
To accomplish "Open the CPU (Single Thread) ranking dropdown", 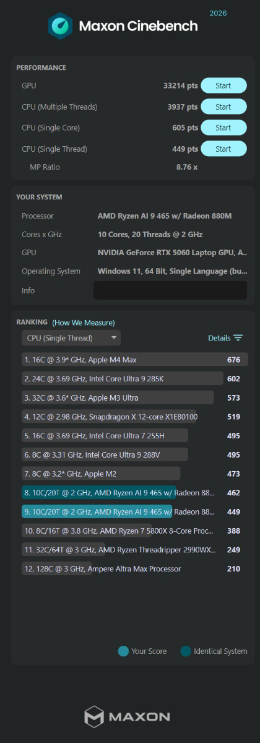I will [71, 338].
